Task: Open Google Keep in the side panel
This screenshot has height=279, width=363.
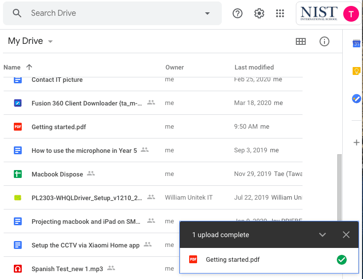Action: (356, 71)
